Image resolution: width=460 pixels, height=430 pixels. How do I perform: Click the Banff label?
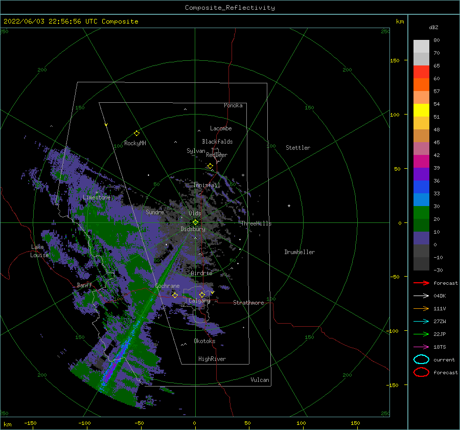point(84,285)
